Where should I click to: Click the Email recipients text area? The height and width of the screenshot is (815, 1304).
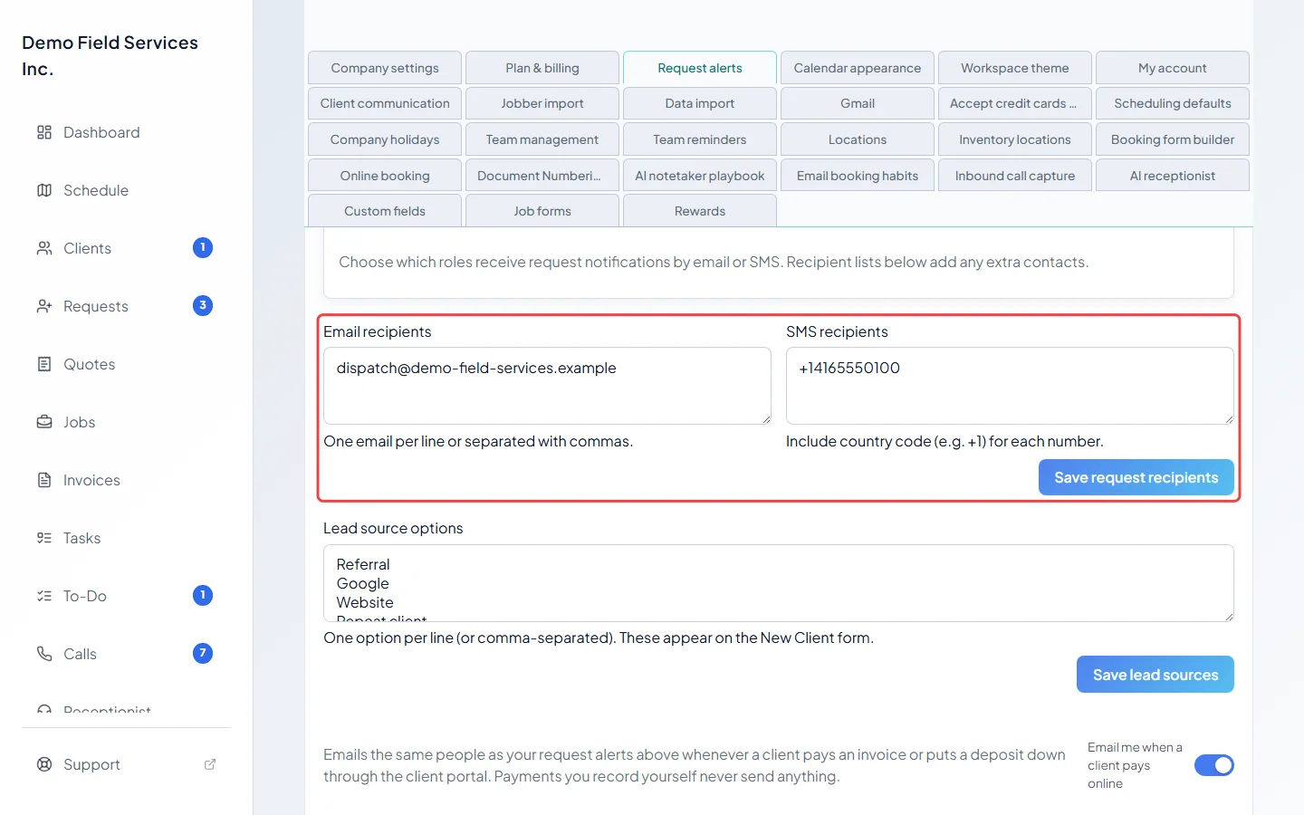[547, 386]
